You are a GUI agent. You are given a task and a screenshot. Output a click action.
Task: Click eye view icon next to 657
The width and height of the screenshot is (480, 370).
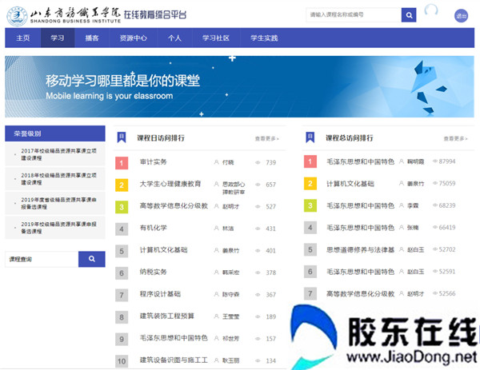pyautogui.click(x=258, y=185)
